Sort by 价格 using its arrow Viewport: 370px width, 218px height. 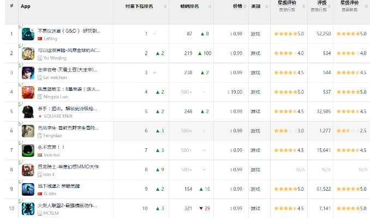[245, 7]
